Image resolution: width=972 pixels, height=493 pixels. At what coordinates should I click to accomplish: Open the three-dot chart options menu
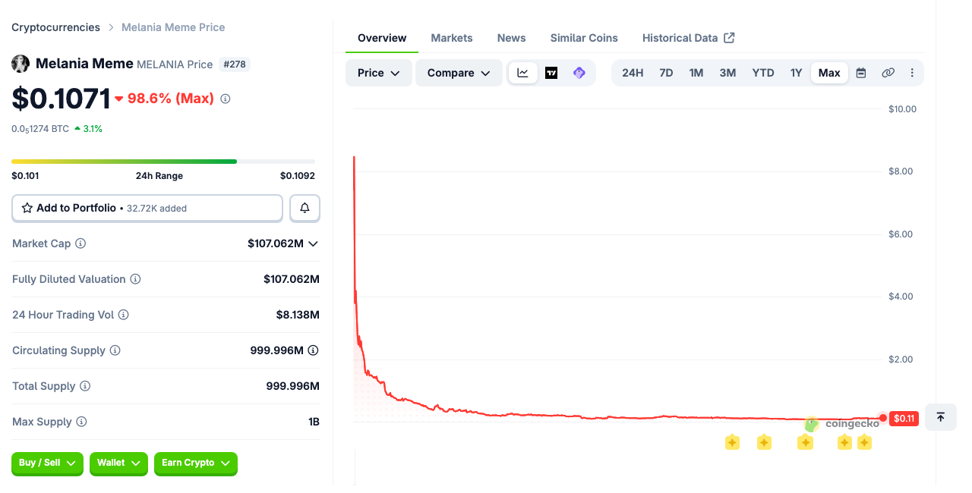pyautogui.click(x=912, y=73)
